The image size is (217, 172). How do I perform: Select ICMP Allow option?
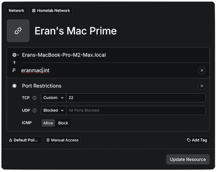point(48,123)
